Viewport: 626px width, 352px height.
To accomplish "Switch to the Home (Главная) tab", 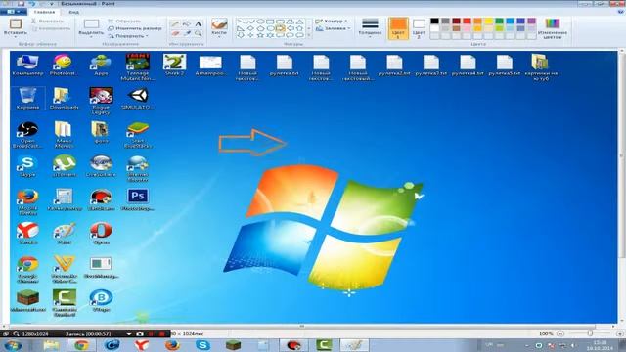I will (x=44, y=12).
